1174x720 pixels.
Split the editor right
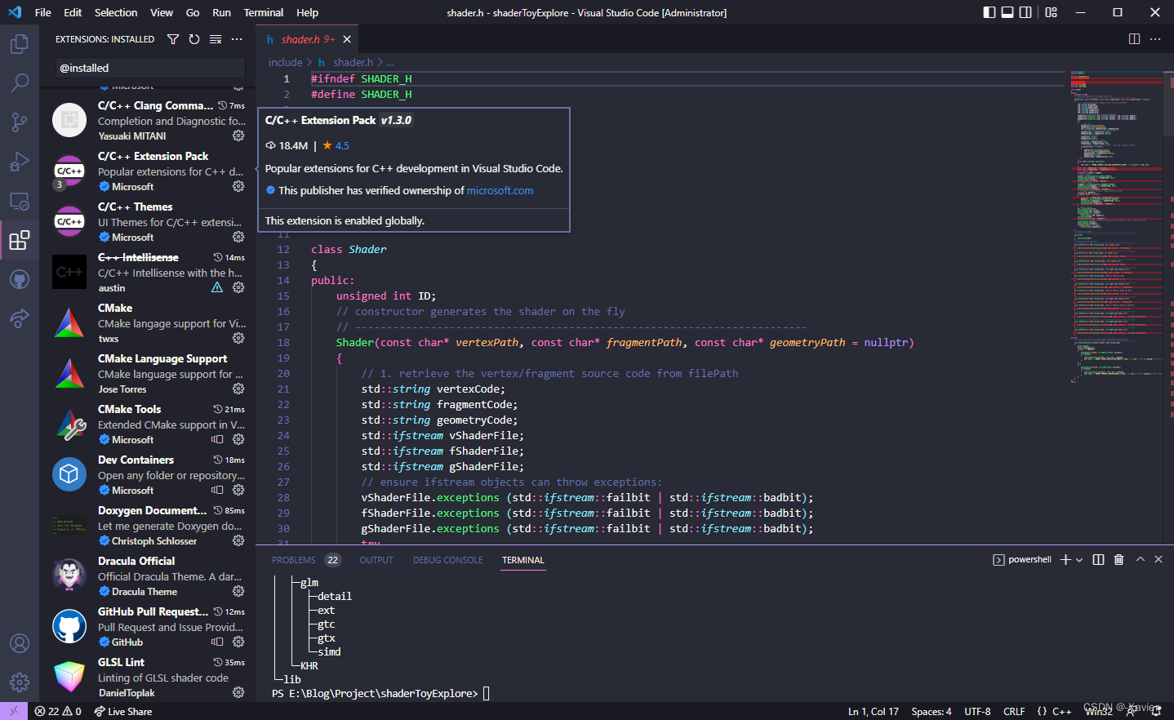(x=1134, y=39)
